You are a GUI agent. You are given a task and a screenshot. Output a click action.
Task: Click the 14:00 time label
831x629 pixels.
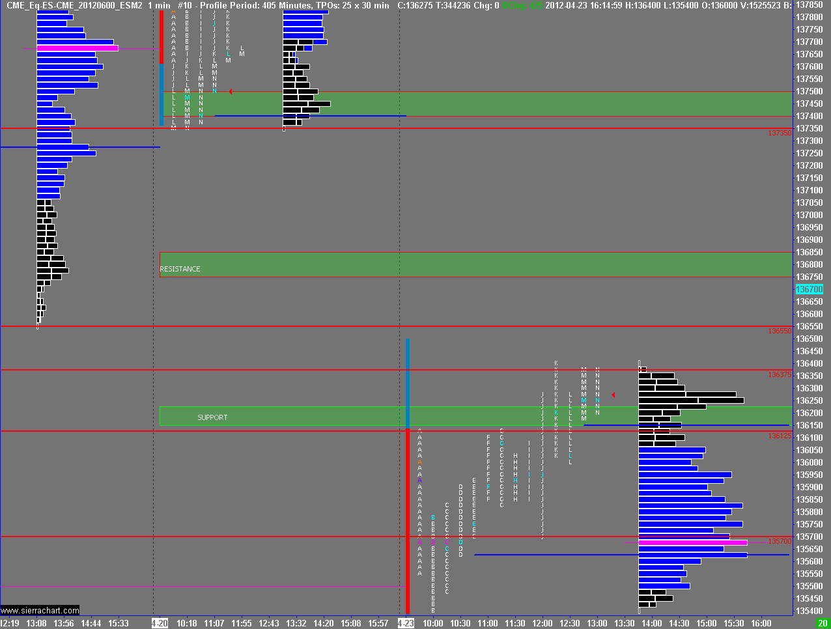pyautogui.click(x=652, y=623)
